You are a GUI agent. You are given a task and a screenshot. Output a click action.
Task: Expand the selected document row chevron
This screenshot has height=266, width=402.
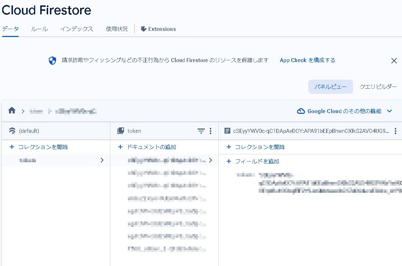coord(211,160)
